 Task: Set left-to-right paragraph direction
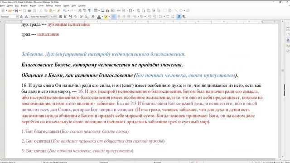tap(179, 17)
